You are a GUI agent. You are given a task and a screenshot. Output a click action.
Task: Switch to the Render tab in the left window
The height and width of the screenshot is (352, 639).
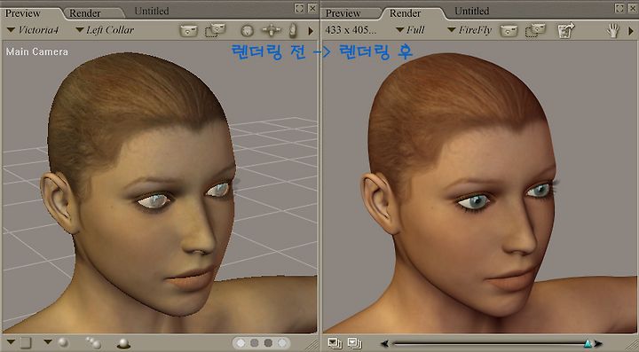[85, 13]
